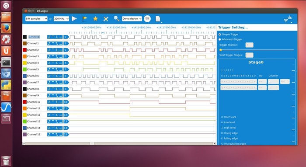The height and width of the screenshot is (167, 306).
Task: Open the magnifier search icon
Action: pos(117,18)
